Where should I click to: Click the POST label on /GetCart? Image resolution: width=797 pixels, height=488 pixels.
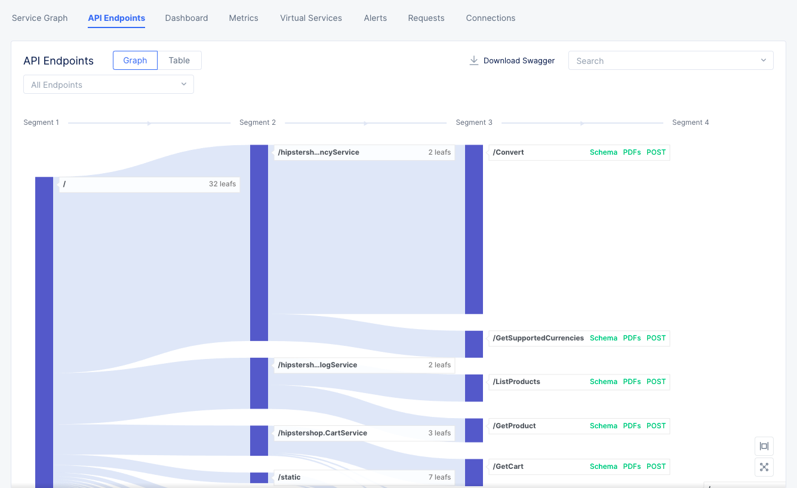click(656, 466)
